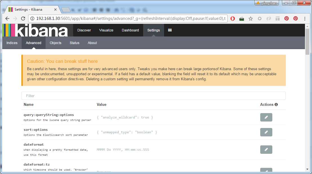Close the Settings - Kibana browser tab

[55, 10]
